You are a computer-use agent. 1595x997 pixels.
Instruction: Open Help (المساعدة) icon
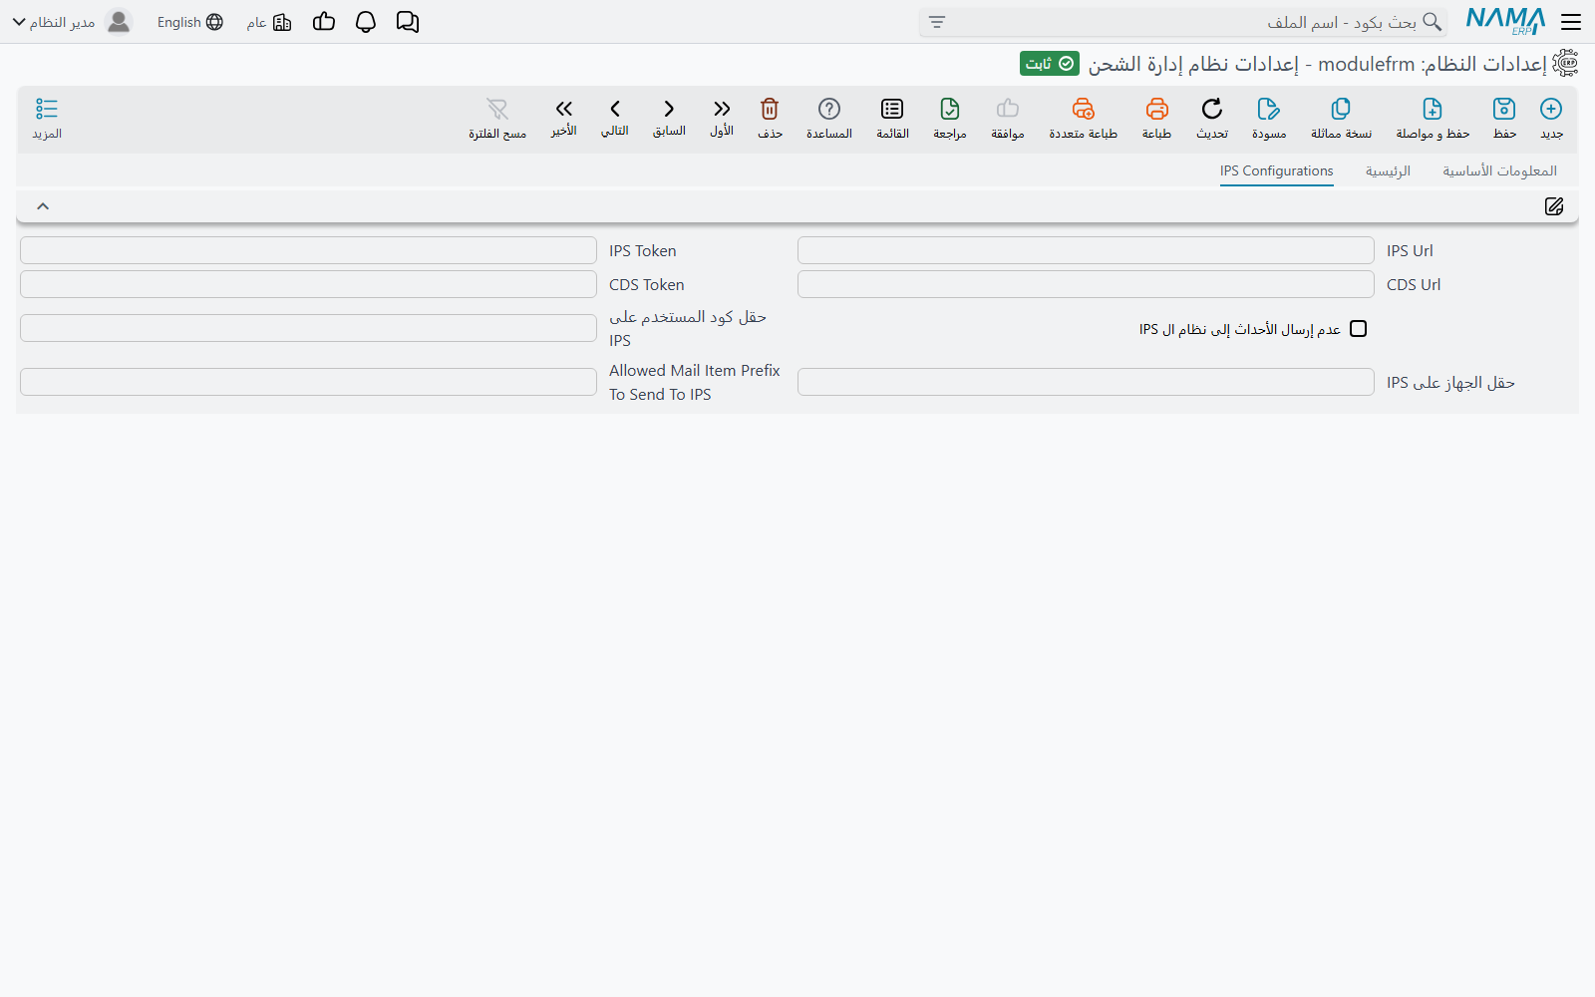[x=829, y=109]
